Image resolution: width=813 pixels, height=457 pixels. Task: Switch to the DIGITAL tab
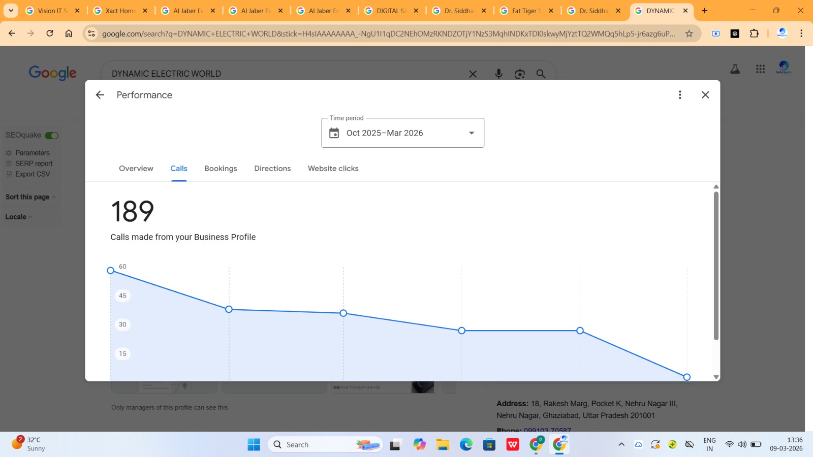[x=391, y=11]
